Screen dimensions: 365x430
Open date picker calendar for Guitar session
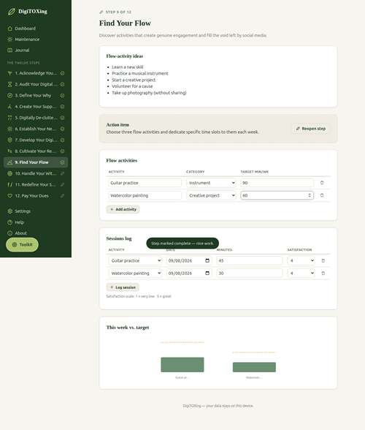pos(207,260)
